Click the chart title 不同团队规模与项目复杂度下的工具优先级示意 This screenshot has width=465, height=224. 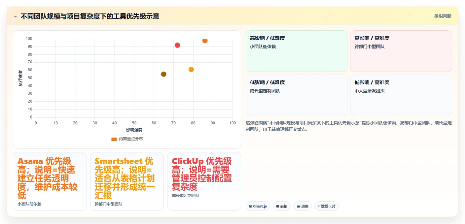90,16
